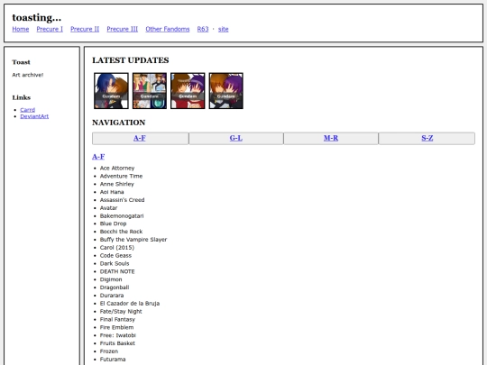The width and height of the screenshot is (487, 365).
Task: Click the 'Fire Emblem' list entry
Action: click(116, 327)
